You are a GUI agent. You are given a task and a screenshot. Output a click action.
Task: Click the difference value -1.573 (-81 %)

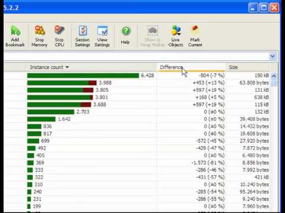tap(208, 163)
